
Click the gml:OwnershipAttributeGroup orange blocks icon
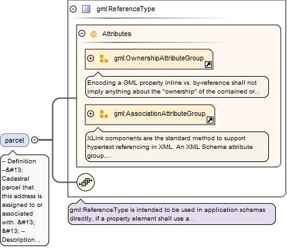(104, 59)
